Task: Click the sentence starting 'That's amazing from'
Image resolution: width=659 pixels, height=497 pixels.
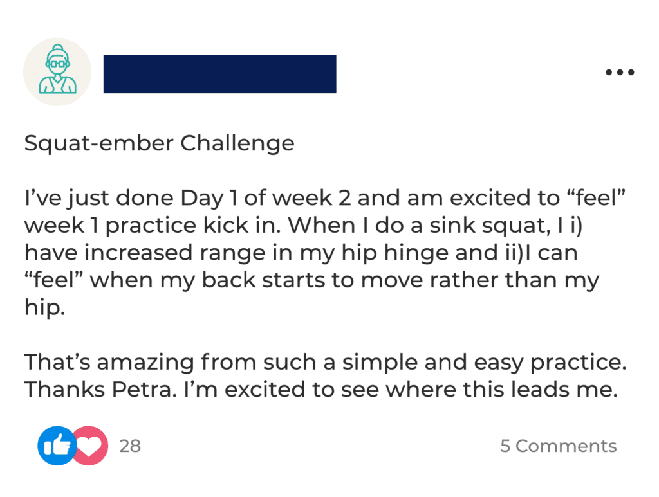Action: coord(325,362)
